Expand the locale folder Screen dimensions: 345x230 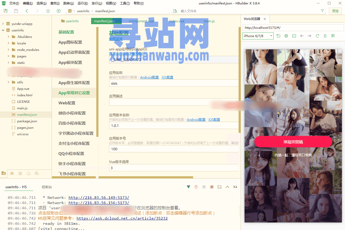coord(8,43)
